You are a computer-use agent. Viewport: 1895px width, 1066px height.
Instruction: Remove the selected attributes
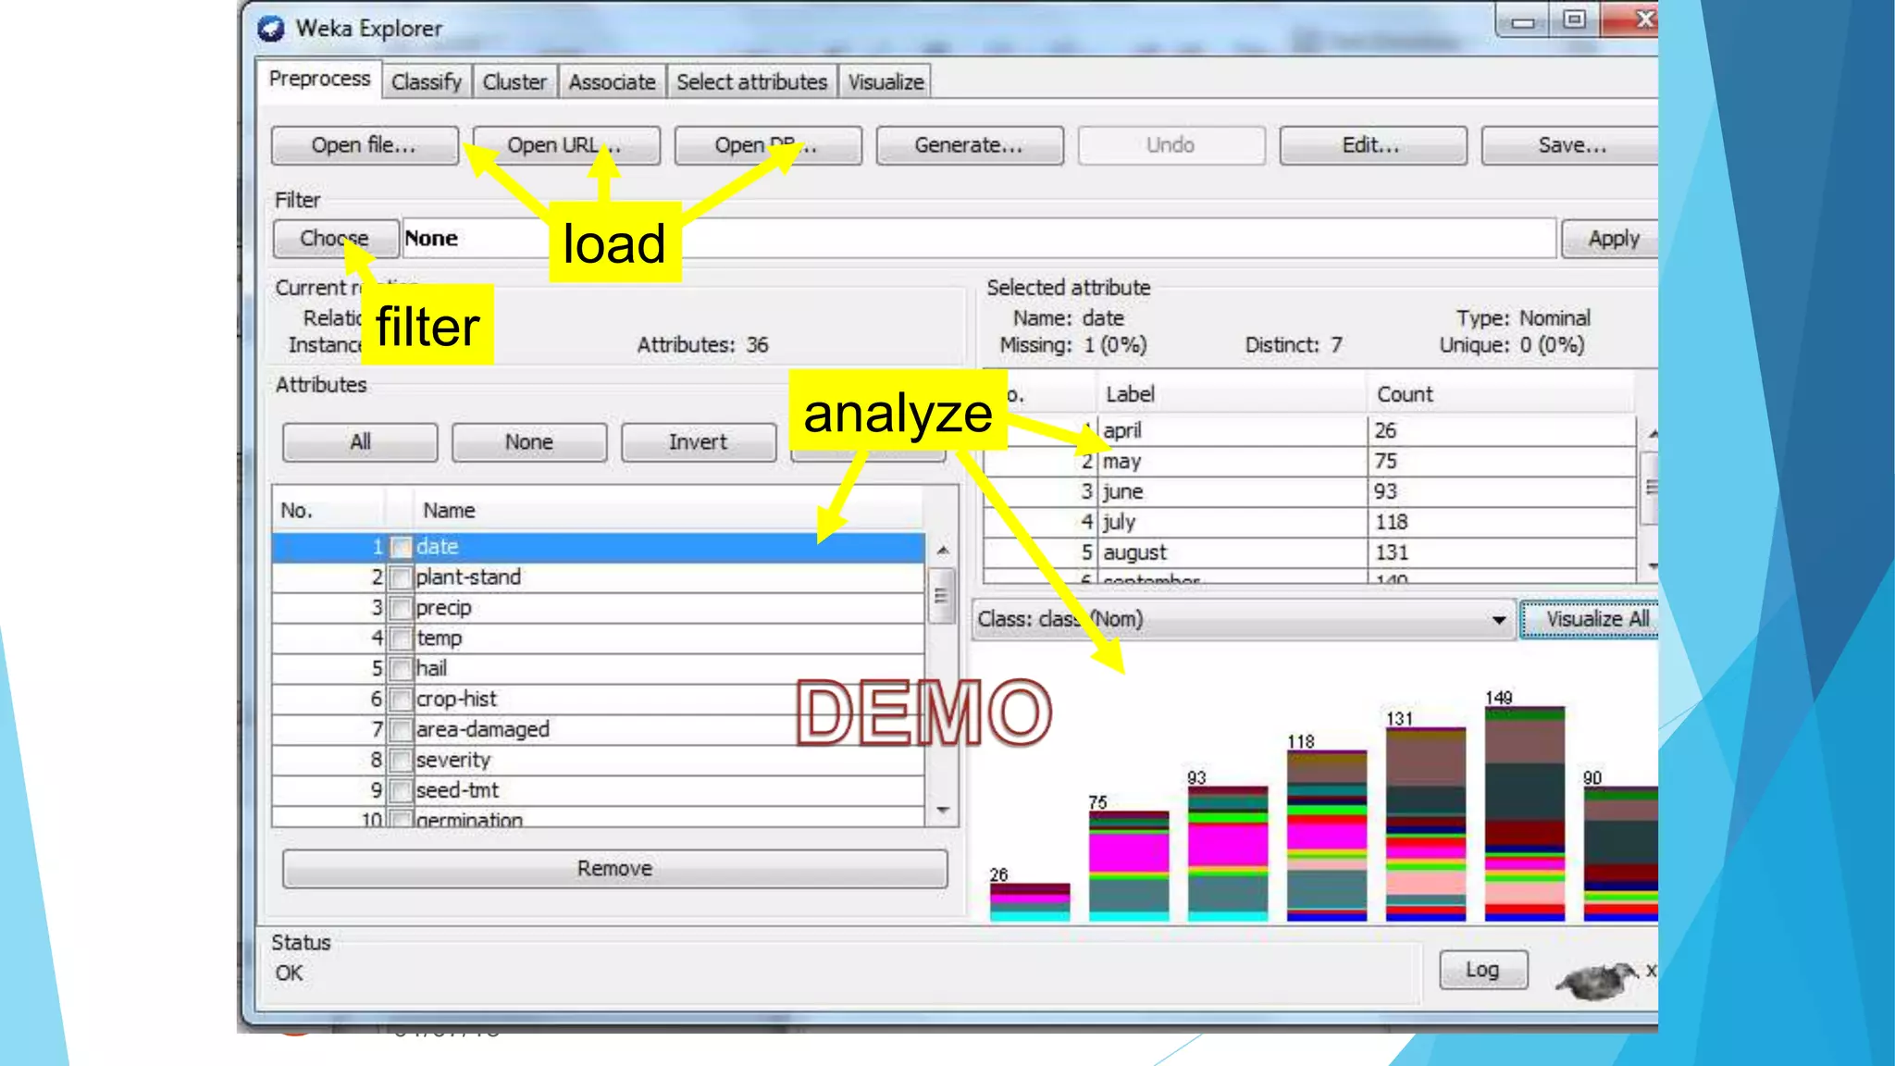pos(614,869)
